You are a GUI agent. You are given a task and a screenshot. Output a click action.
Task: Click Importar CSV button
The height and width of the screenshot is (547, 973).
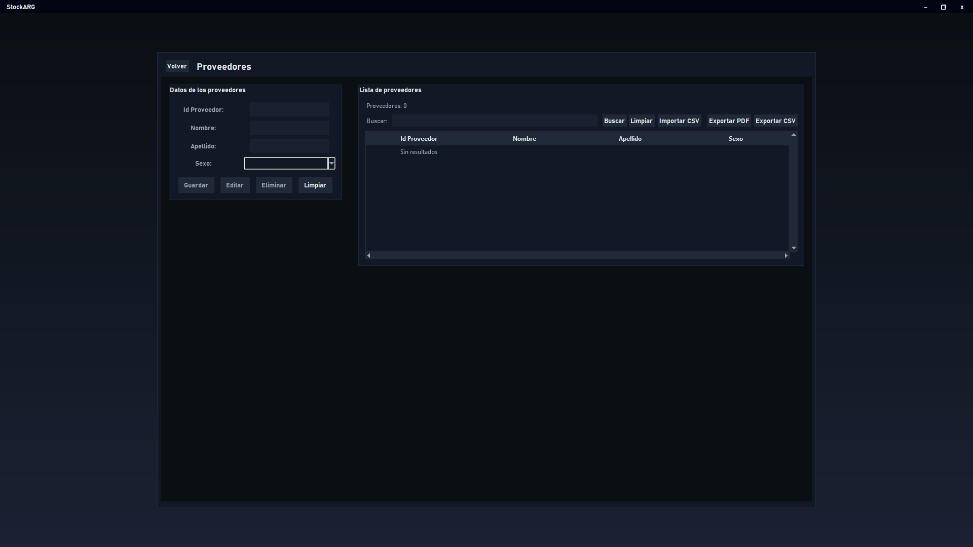tap(679, 121)
